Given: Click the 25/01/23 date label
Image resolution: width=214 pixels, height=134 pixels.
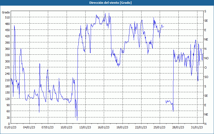Looking at the screenshot, I should [x=159, y=128].
